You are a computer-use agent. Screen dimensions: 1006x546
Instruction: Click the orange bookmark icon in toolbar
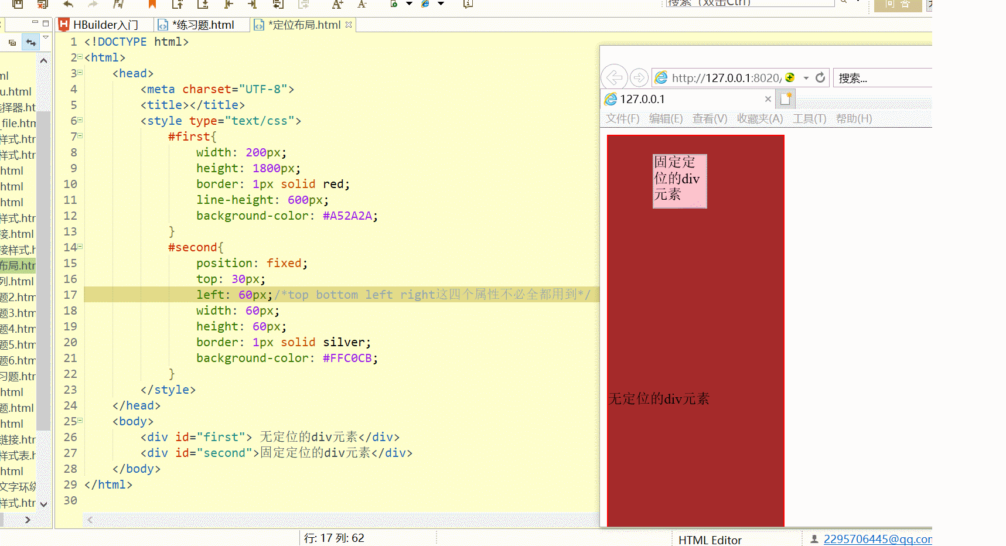pyautogui.click(x=152, y=4)
